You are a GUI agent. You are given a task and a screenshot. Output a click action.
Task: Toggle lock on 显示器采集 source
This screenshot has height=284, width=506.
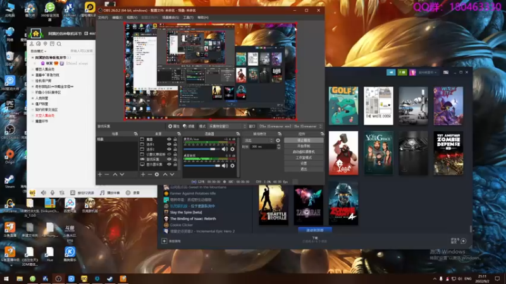point(175,164)
